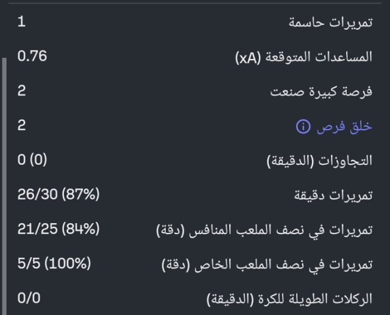This screenshot has width=390, height=315.
Task: Select the تمريرات حاسمة stat label
Action: pyautogui.click(x=330, y=23)
